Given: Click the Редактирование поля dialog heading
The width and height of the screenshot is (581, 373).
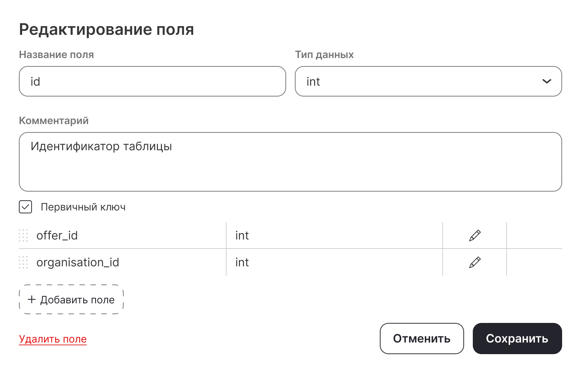Looking at the screenshot, I should point(106,29).
